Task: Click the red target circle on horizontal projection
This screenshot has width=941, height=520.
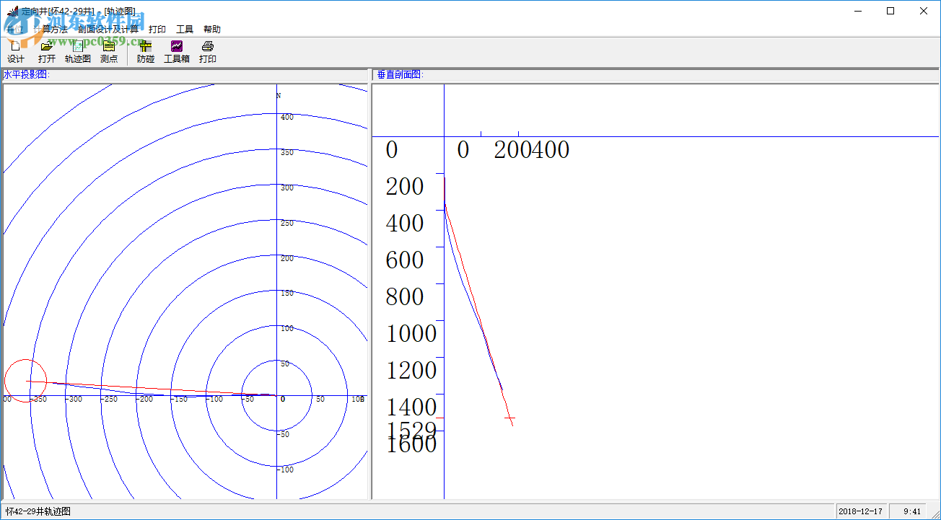Action: (26, 380)
